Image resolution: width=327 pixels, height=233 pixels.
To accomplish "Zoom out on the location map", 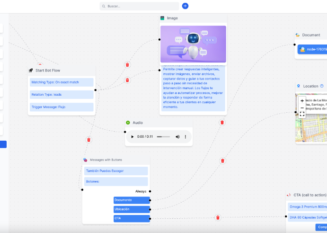I will click(x=302, y=108).
